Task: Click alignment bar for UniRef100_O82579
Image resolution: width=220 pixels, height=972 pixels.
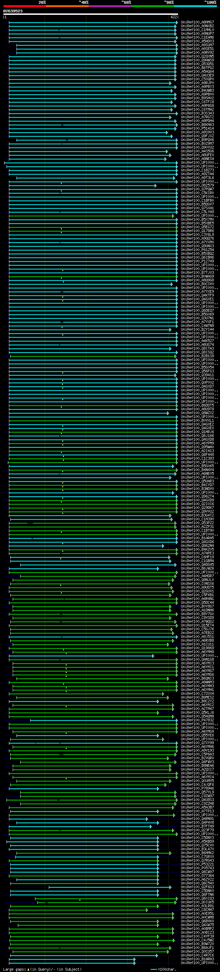Action: (83, 185)
